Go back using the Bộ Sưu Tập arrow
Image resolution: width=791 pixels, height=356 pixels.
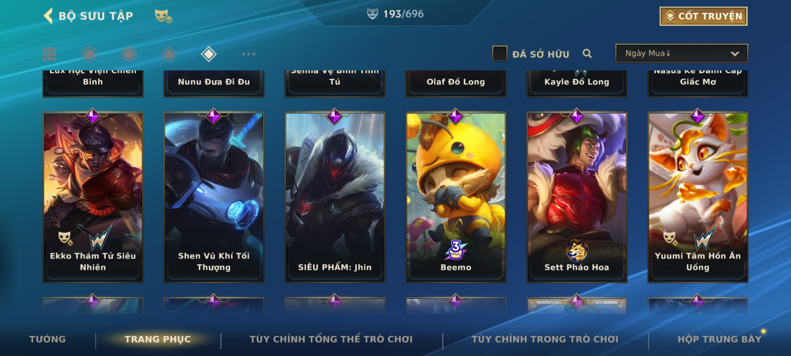click(x=48, y=16)
